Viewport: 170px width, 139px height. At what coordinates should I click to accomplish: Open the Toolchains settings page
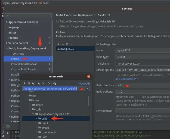[x=17, y=54]
